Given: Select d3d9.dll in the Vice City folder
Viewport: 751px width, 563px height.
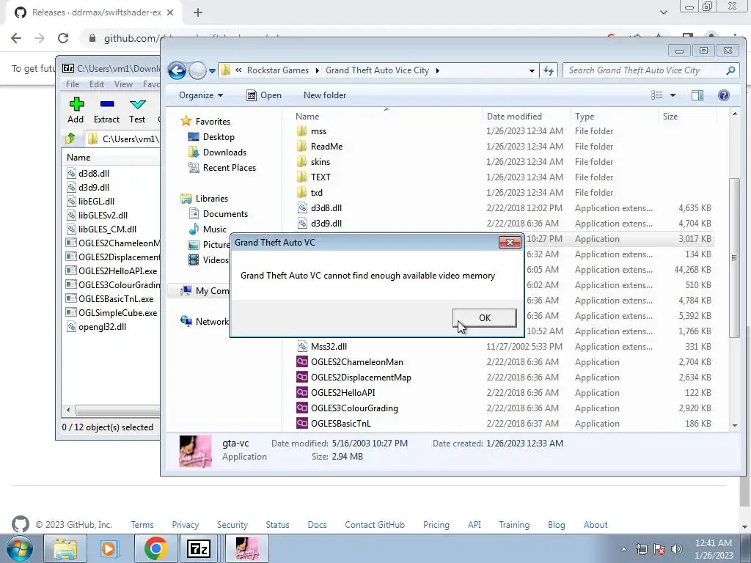Looking at the screenshot, I should pos(326,224).
